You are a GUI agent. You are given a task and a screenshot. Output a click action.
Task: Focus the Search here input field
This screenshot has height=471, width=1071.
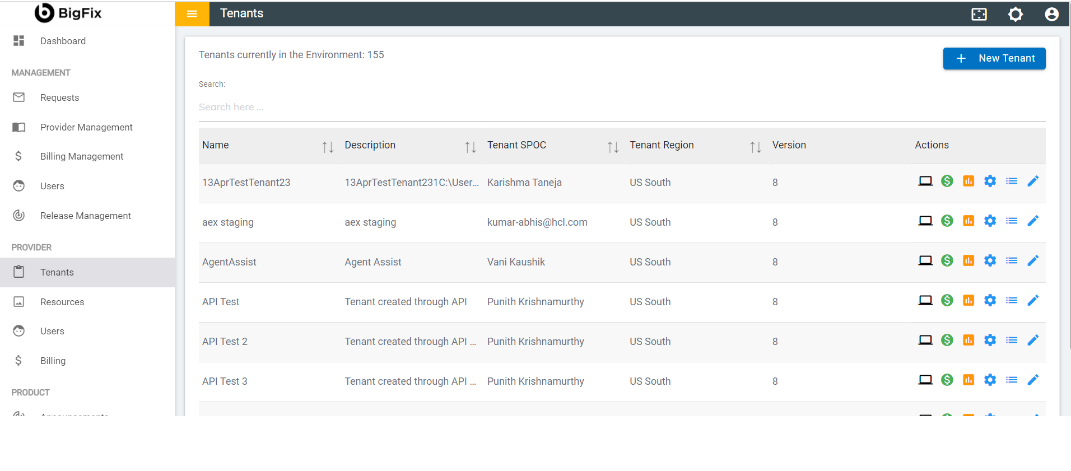coord(622,107)
